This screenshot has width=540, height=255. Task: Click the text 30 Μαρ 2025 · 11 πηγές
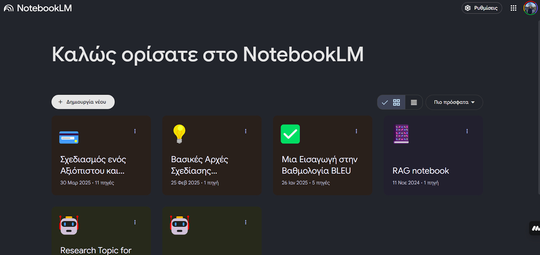pyautogui.click(x=87, y=183)
